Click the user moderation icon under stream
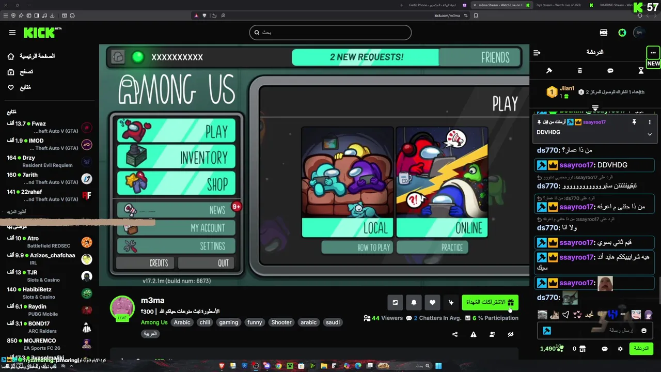The height and width of the screenshot is (372, 661). 492,334
